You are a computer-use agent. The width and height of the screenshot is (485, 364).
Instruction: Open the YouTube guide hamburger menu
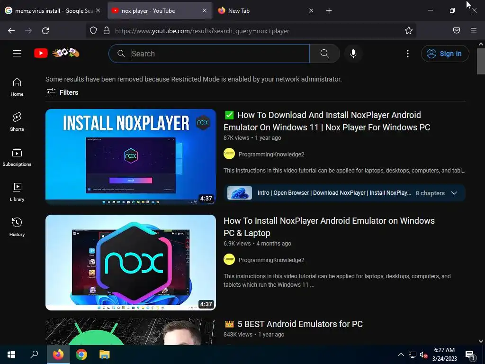(x=17, y=53)
